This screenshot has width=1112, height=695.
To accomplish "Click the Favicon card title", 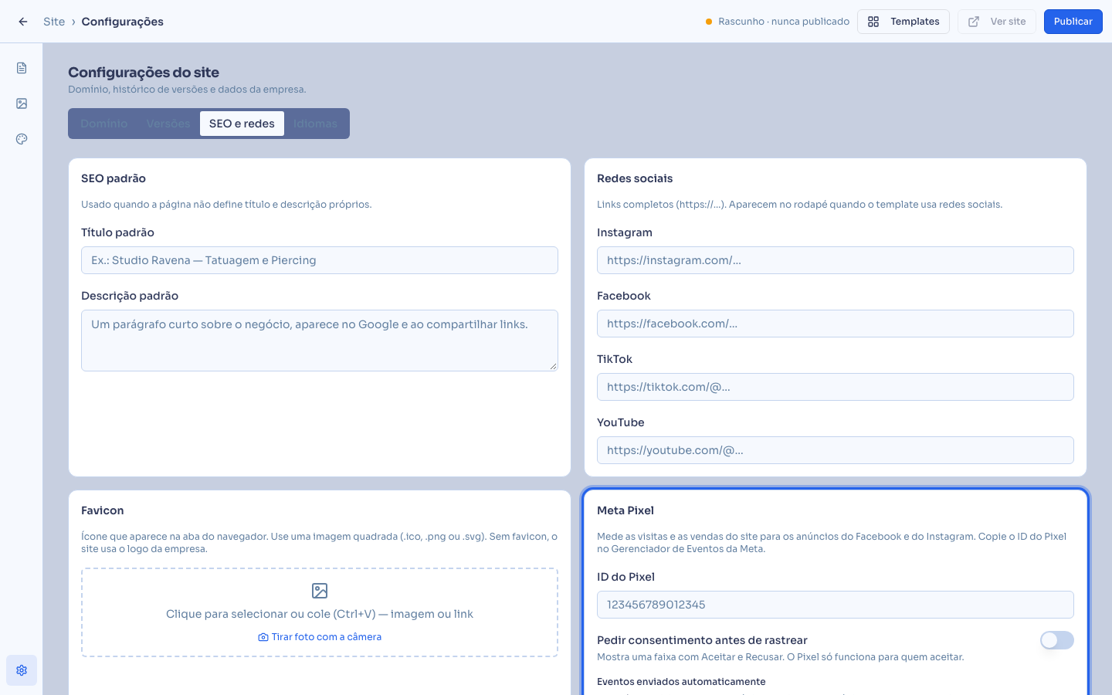I will [x=103, y=510].
